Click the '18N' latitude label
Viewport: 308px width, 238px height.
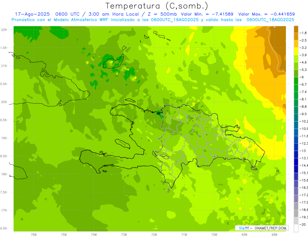pyautogui.click(x=4, y=174)
